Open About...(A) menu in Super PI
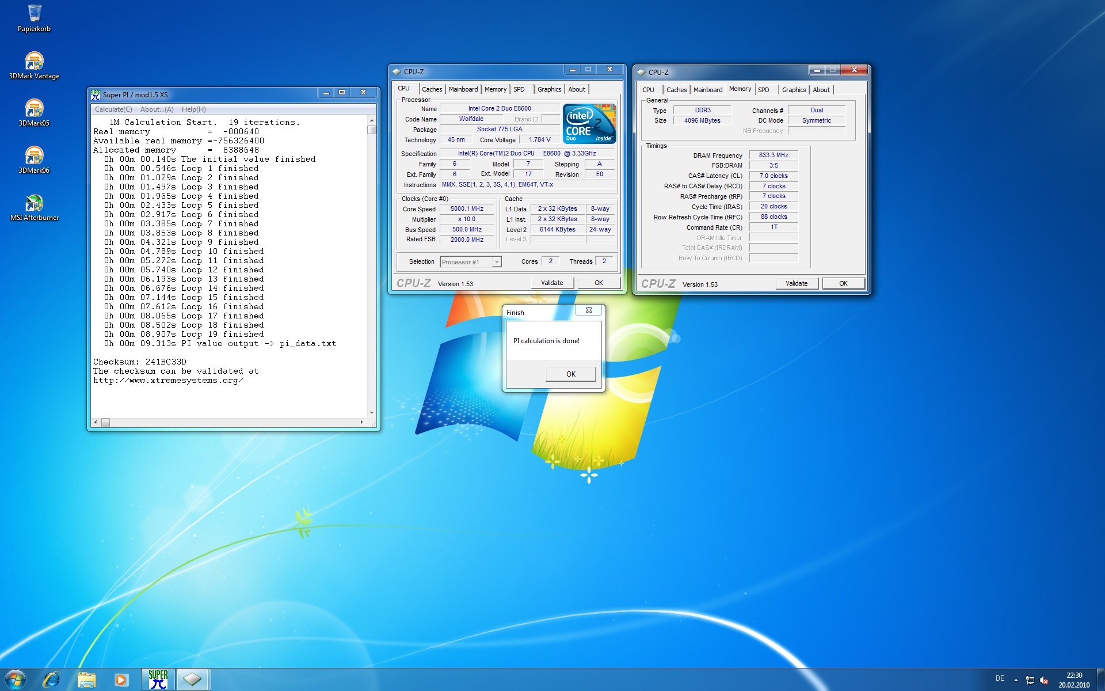This screenshot has width=1105, height=691. [157, 109]
